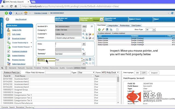
Task: Toggle the DevTools device mode icon
Action: click(x=6, y=68)
